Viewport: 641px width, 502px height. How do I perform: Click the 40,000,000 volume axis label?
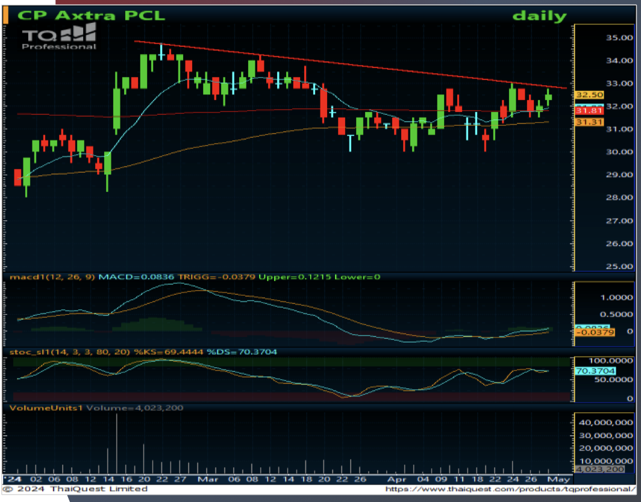(606, 423)
